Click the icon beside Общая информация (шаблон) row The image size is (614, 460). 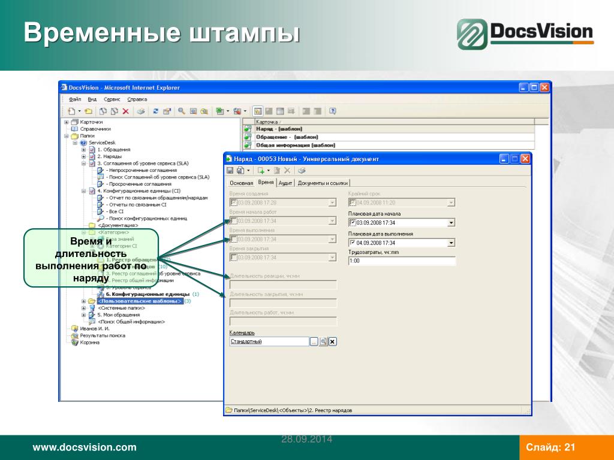[x=248, y=145]
